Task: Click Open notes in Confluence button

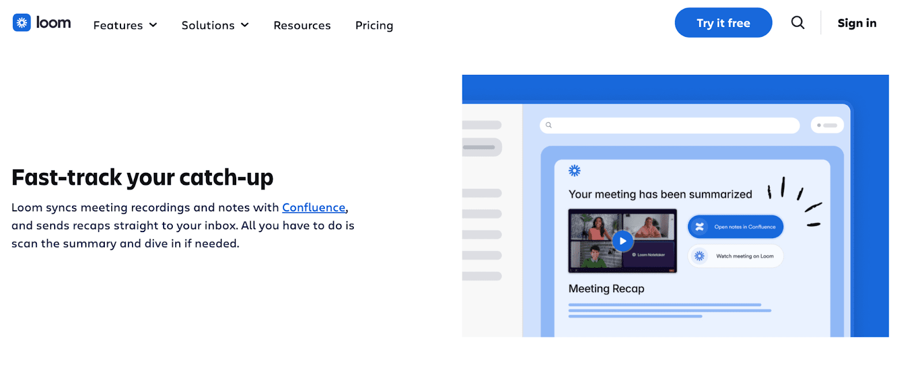Action: tap(736, 227)
